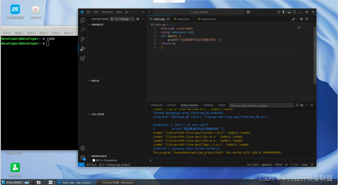The height and width of the screenshot is (185, 338).
Task: Click Ln 7, Col 1 in status bar
Action: click(253, 165)
